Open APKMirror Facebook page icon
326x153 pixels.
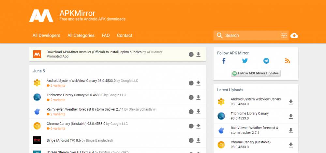224,61
